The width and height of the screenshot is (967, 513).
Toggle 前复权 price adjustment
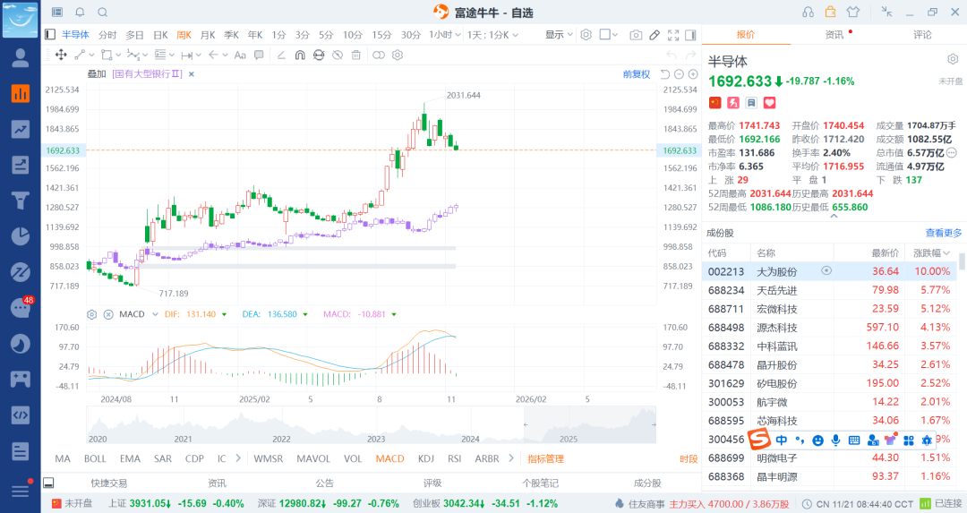(637, 74)
